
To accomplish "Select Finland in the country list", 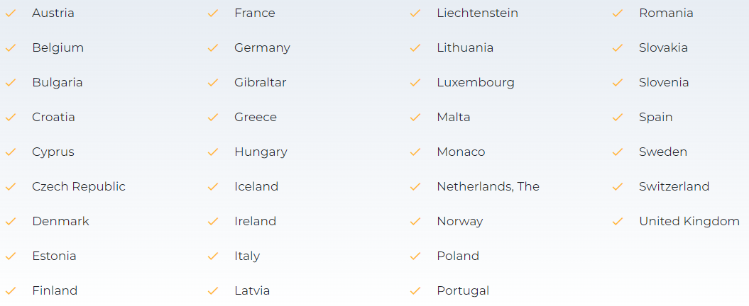I will coord(55,290).
